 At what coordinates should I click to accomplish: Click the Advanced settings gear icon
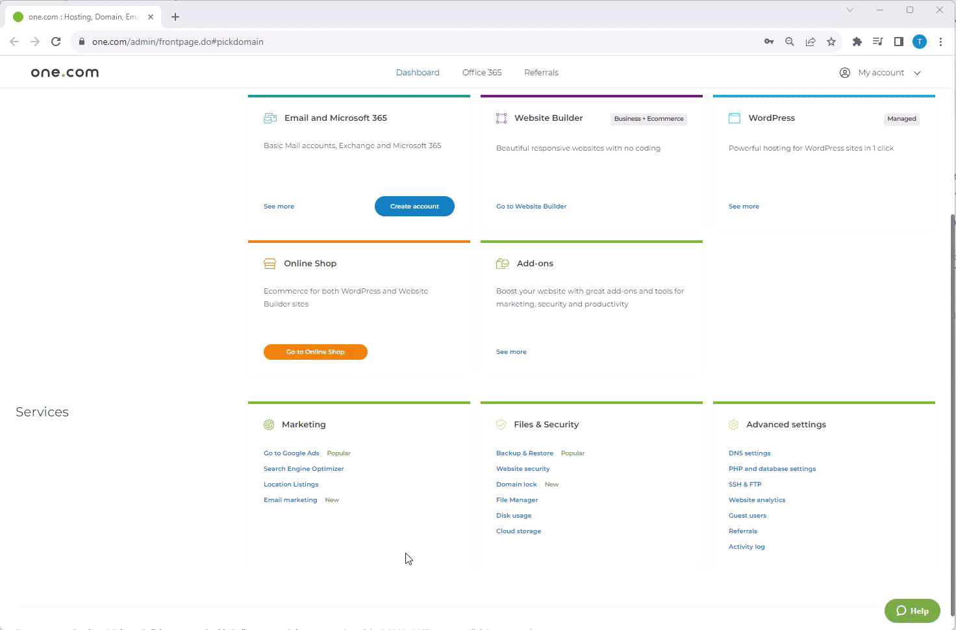[734, 425]
